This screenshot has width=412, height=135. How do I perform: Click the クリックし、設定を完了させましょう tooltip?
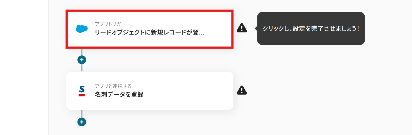[311, 28]
